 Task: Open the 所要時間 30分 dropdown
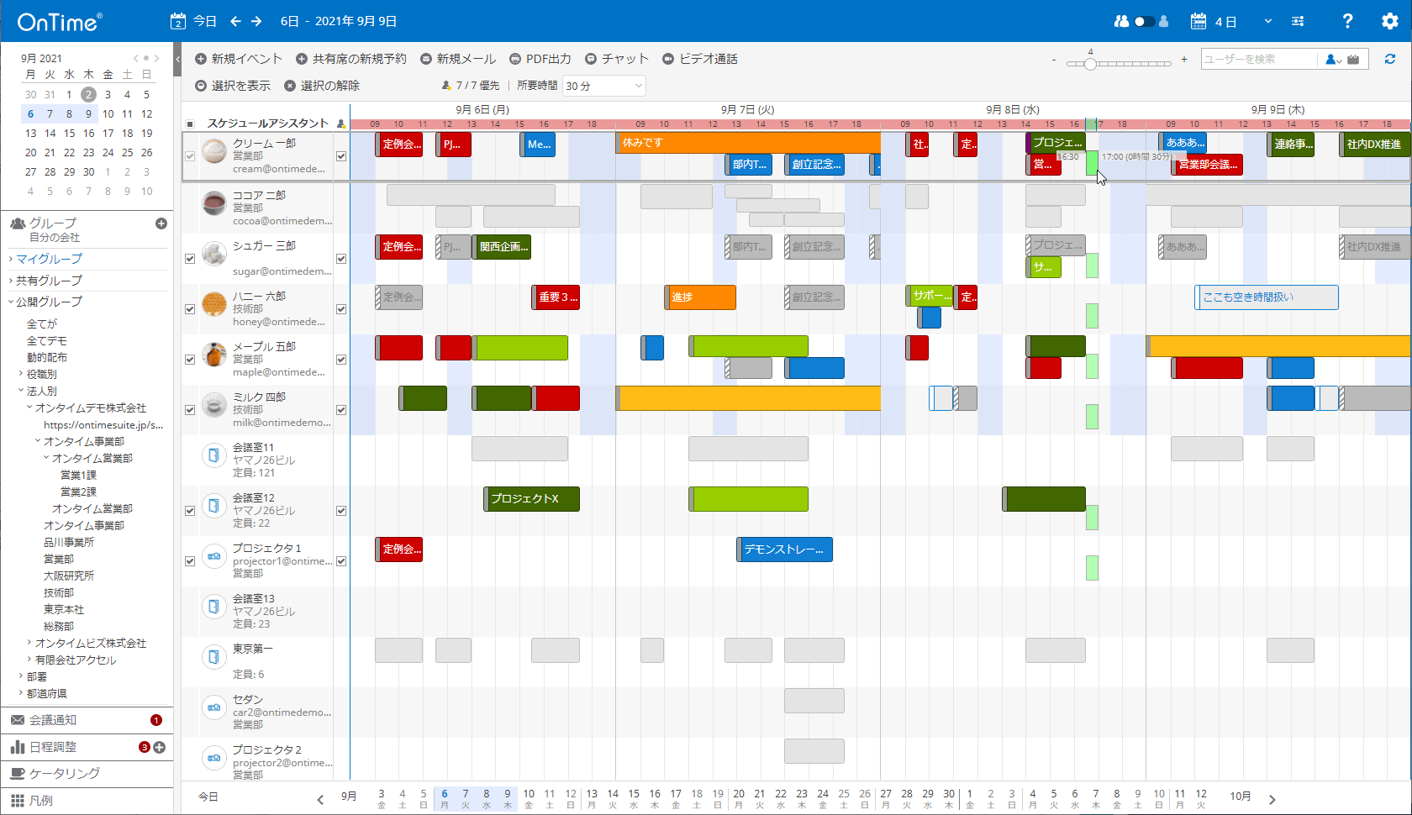click(x=603, y=86)
